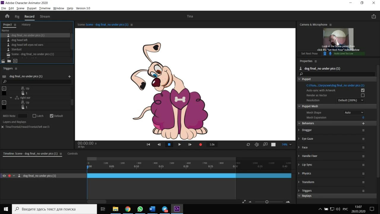This screenshot has width=380, height=214.
Task: Enable Render as Vector checkbox
Action: tap(363, 95)
